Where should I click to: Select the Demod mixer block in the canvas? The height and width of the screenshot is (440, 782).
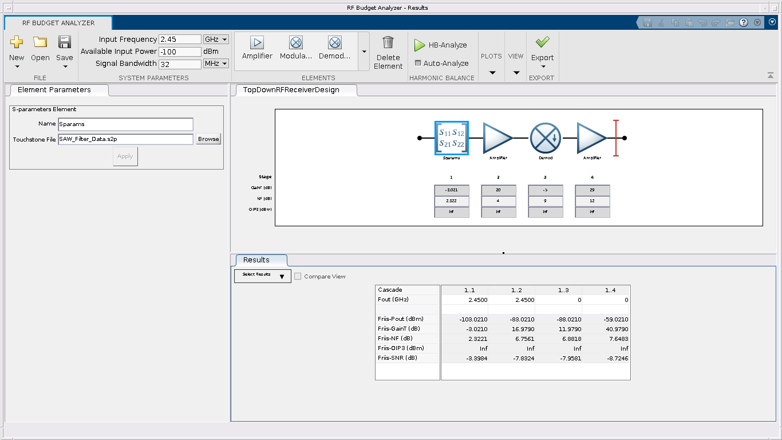tap(544, 138)
